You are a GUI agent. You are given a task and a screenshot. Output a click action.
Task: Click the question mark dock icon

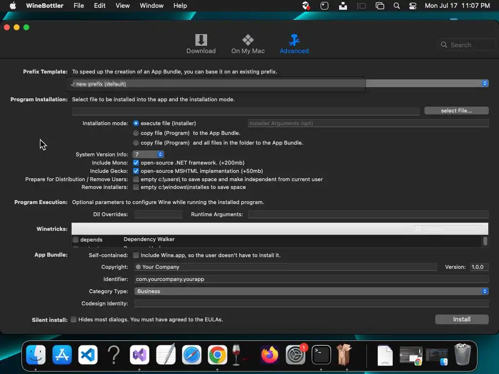(114, 355)
